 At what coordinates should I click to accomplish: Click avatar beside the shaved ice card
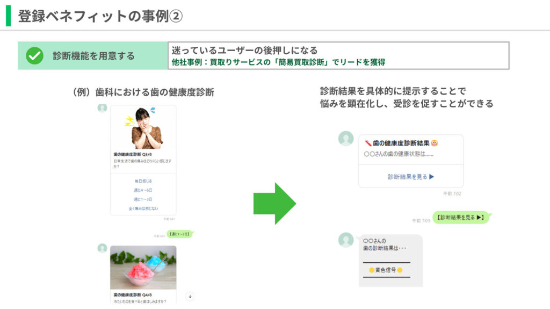102,248
